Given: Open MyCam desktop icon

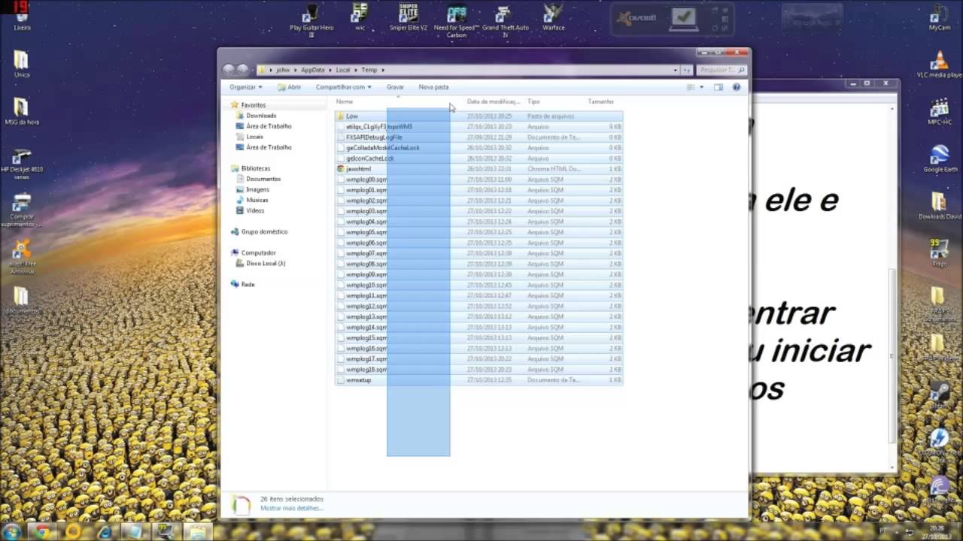Looking at the screenshot, I should (939, 17).
